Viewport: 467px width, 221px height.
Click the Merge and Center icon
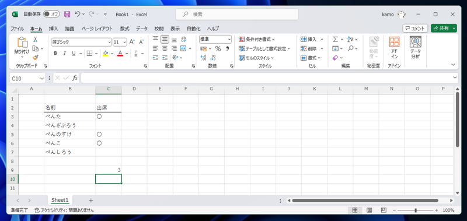183,48
